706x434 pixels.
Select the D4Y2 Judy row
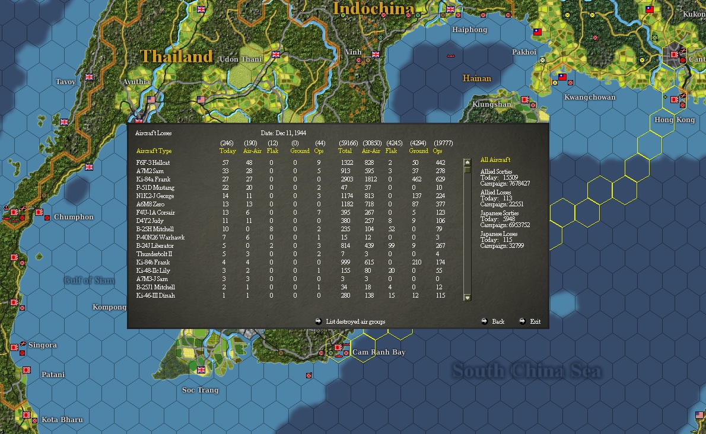pyautogui.click(x=292, y=221)
